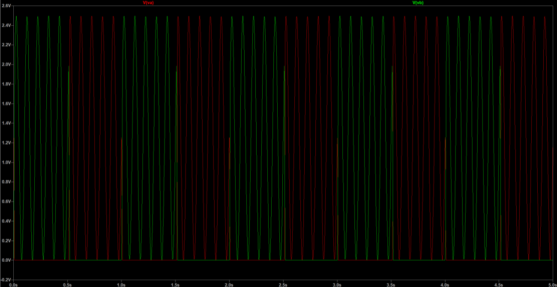Click the 1.0V vertical axis label
557x287 pixels.
(x=6, y=163)
